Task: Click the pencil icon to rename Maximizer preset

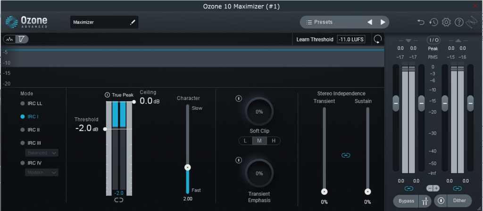Action: click(133, 22)
